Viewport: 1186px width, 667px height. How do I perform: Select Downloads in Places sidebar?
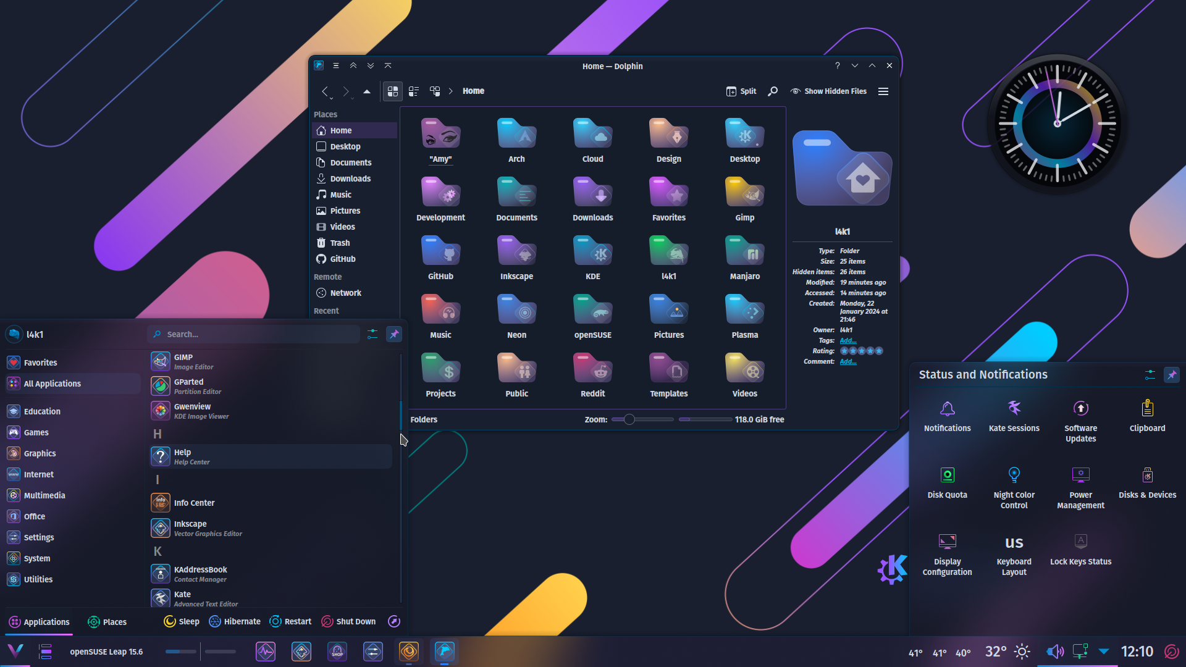click(355, 178)
